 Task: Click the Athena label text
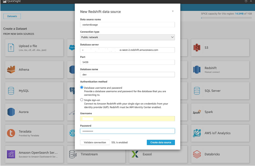24,69
